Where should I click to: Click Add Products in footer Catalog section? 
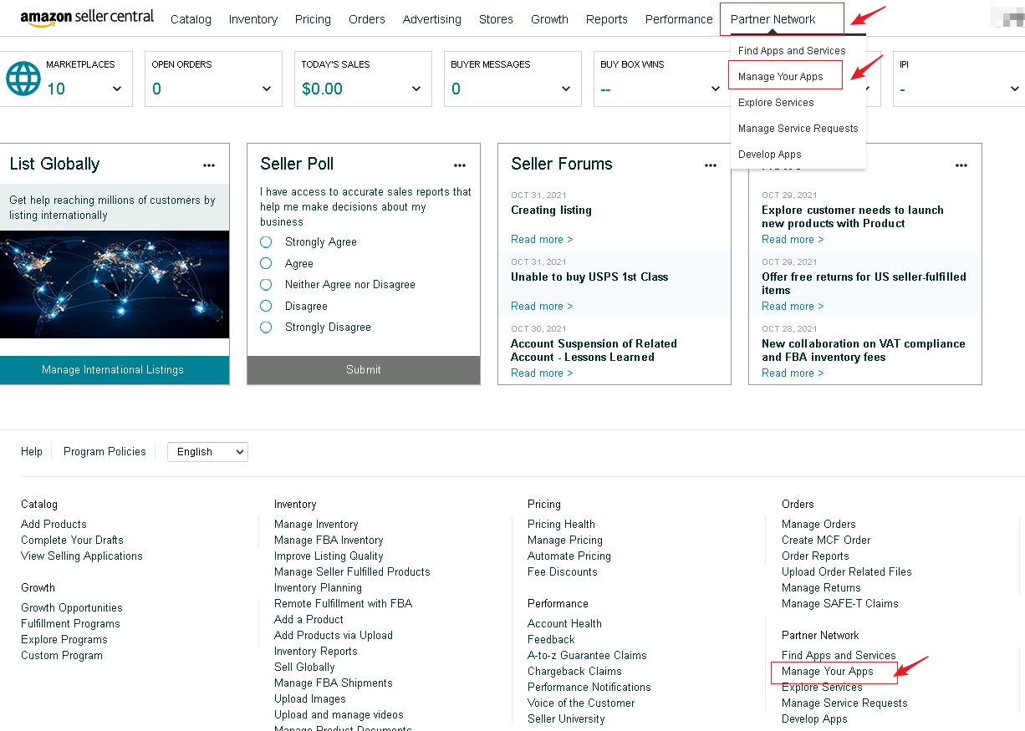[54, 524]
